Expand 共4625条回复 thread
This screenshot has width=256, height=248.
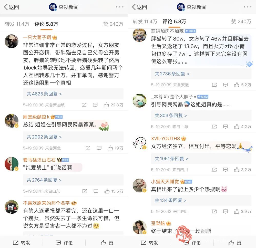pyautogui.click(x=44, y=94)
